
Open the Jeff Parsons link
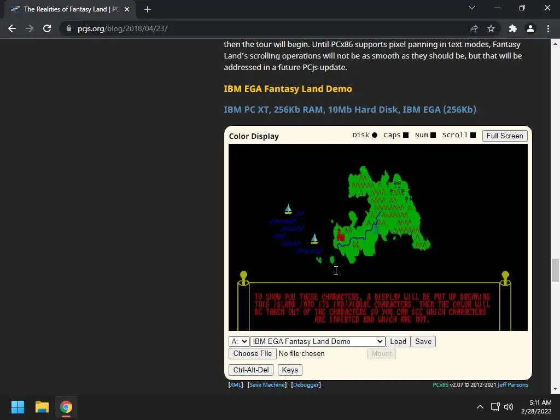coord(513,384)
